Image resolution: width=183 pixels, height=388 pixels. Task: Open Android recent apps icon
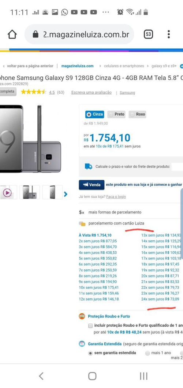click(x=143, y=376)
